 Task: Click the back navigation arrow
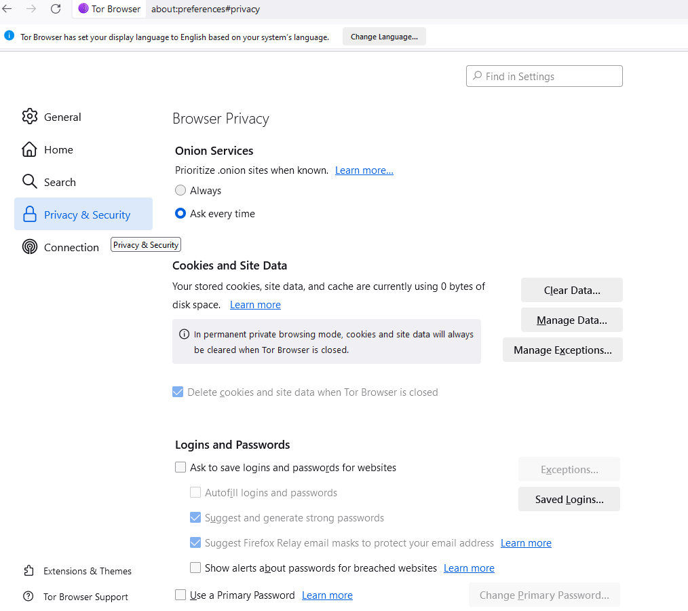[x=7, y=9]
